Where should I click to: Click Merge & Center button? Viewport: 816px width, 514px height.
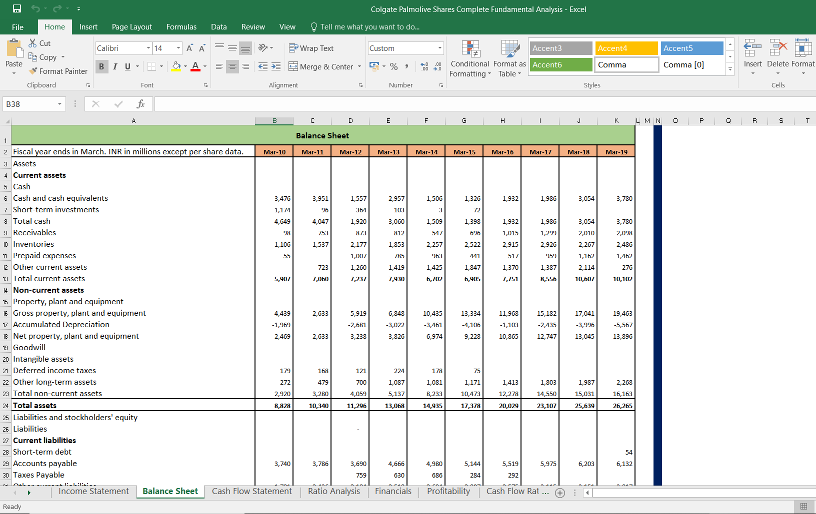[x=321, y=66]
